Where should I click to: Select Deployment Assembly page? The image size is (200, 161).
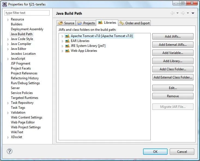click(x=27, y=29)
